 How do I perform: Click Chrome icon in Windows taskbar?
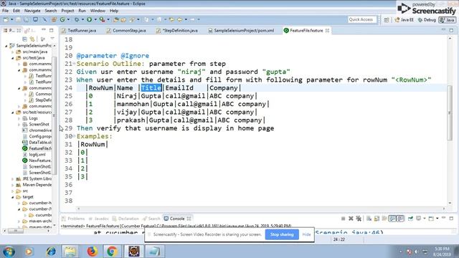112,252
